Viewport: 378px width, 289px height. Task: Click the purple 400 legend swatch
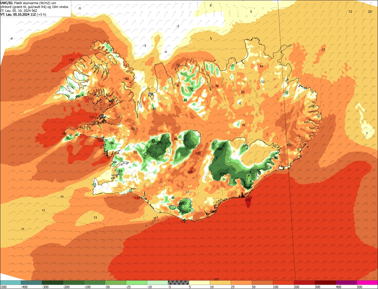click(x=346, y=282)
